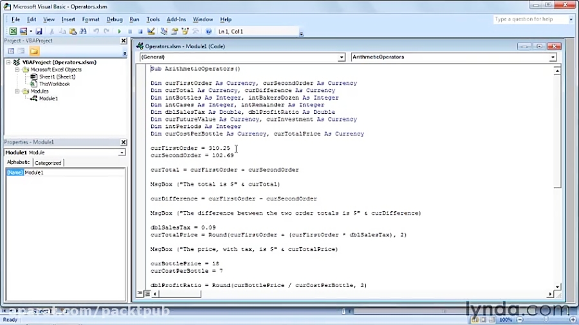Image resolution: width=579 pixels, height=325 pixels.
Task: Click the Cut icon in the toolbar
Action: [51, 31]
